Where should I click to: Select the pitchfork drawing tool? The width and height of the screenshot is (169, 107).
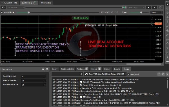tap(167, 35)
